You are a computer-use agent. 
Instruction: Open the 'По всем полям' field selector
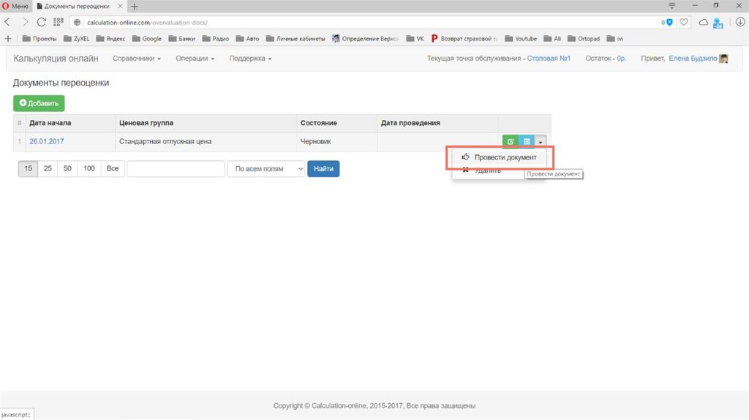266,169
